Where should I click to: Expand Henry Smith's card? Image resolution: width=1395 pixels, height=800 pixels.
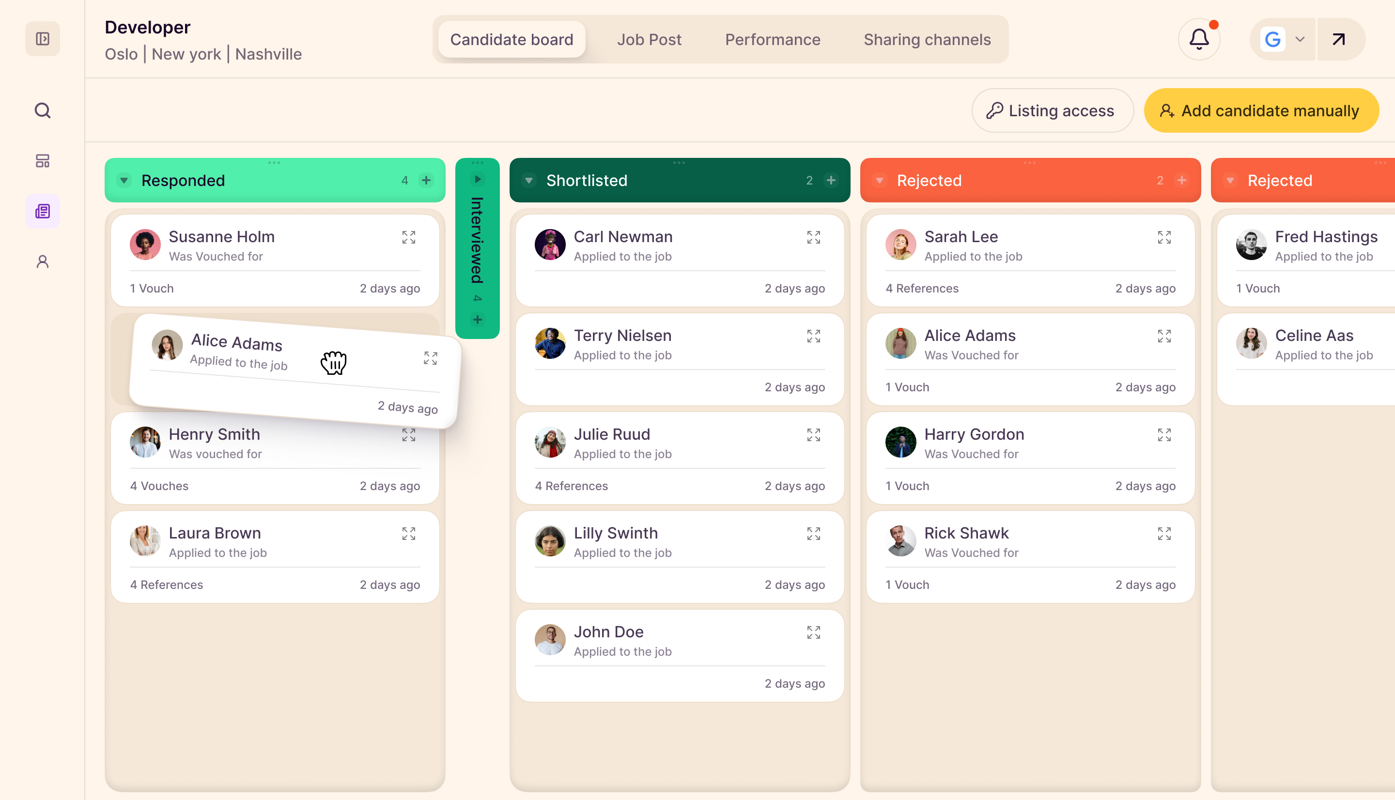coord(408,434)
